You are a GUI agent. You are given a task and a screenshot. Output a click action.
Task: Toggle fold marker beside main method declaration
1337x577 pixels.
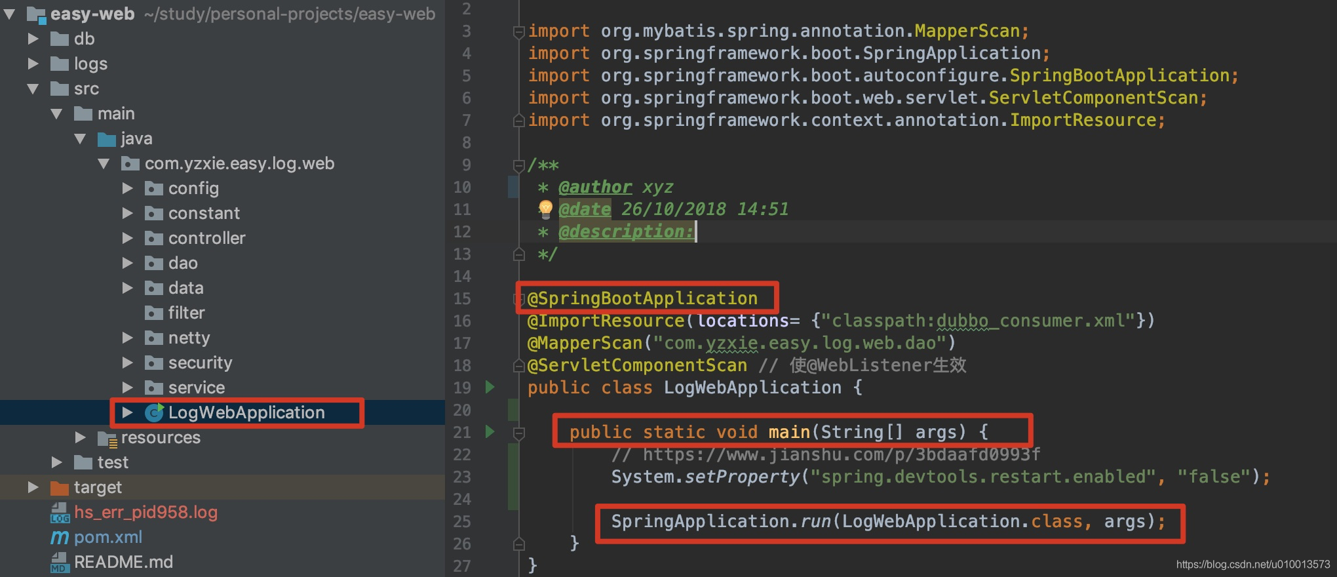(x=518, y=433)
